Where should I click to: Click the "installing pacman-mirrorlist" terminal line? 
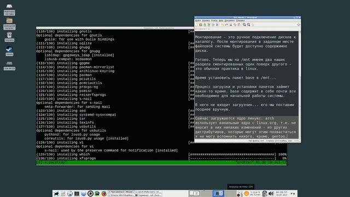pyautogui.click(x=75, y=67)
